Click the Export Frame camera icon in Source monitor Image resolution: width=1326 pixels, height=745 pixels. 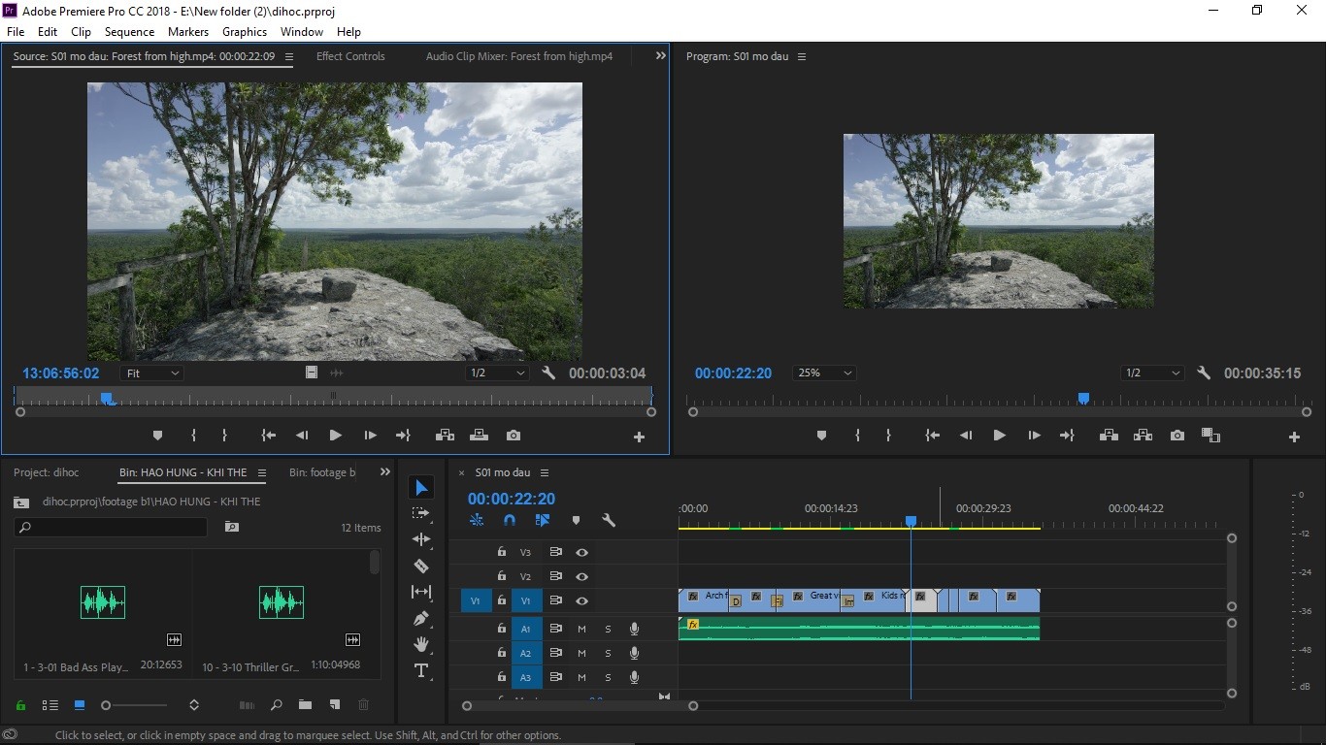[514, 437]
